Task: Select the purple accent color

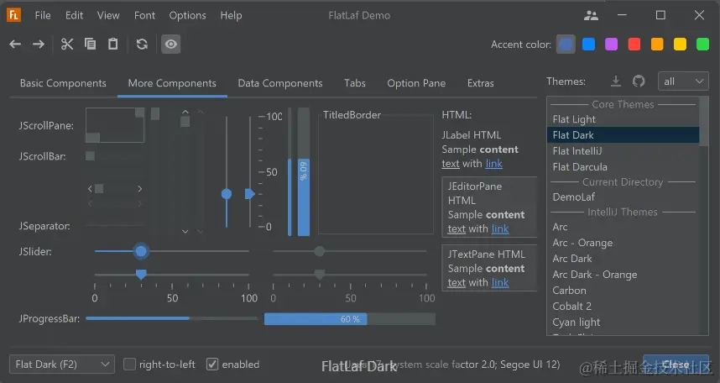Action: click(x=611, y=45)
